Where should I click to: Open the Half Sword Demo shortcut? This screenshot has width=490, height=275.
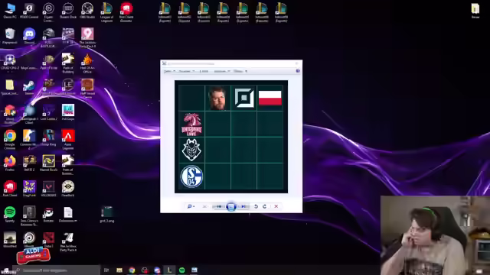87,89
